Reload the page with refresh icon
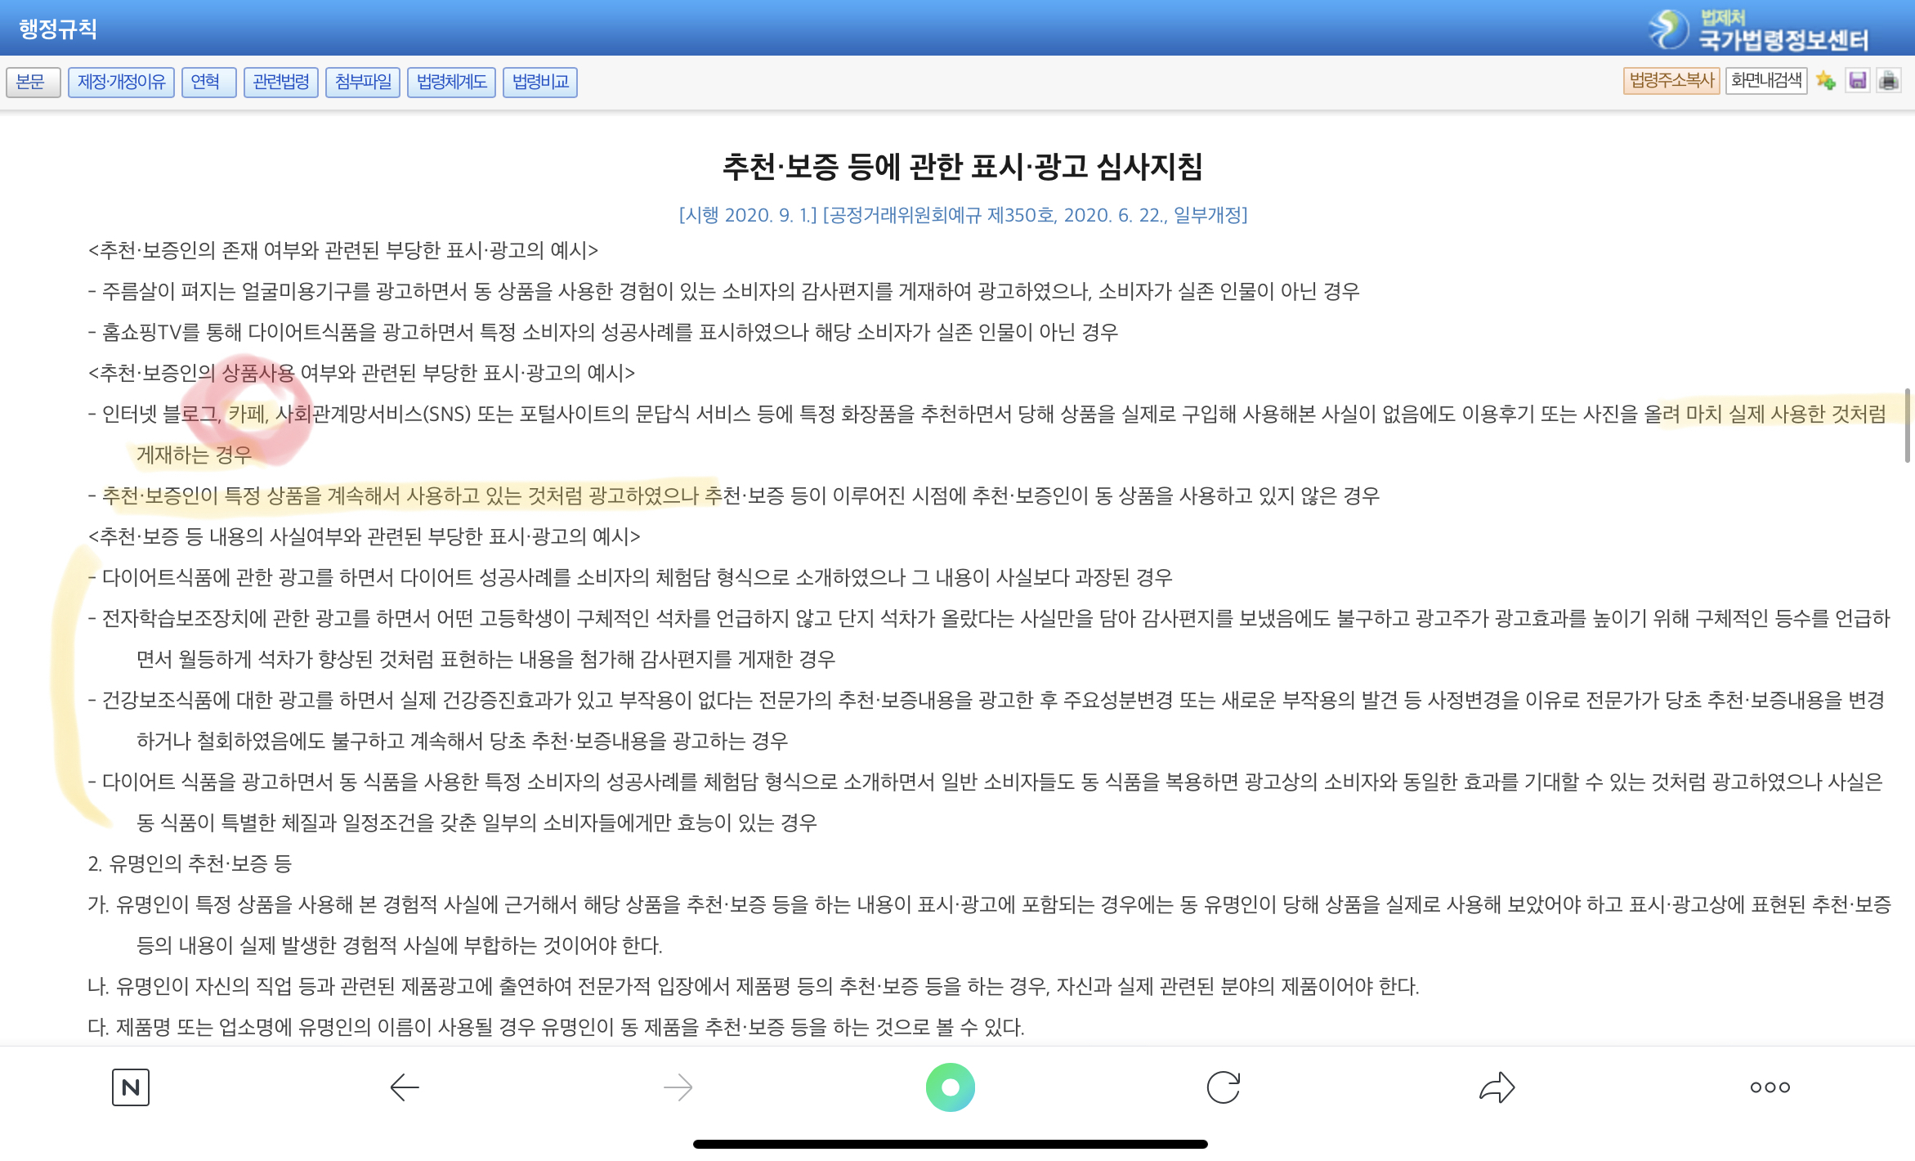Image resolution: width=1915 pixels, height=1161 pixels. pos(1224,1087)
